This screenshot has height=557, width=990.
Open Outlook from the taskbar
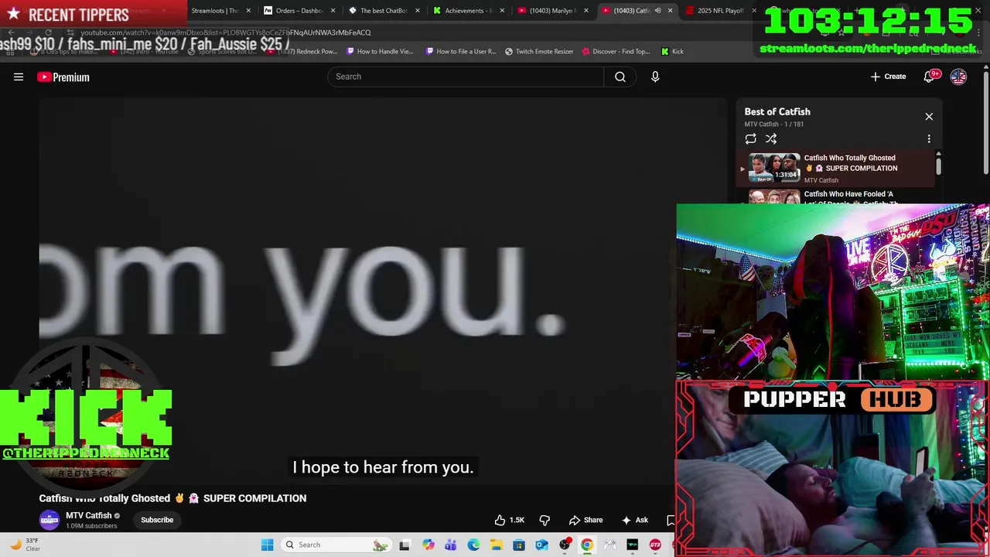tap(541, 545)
